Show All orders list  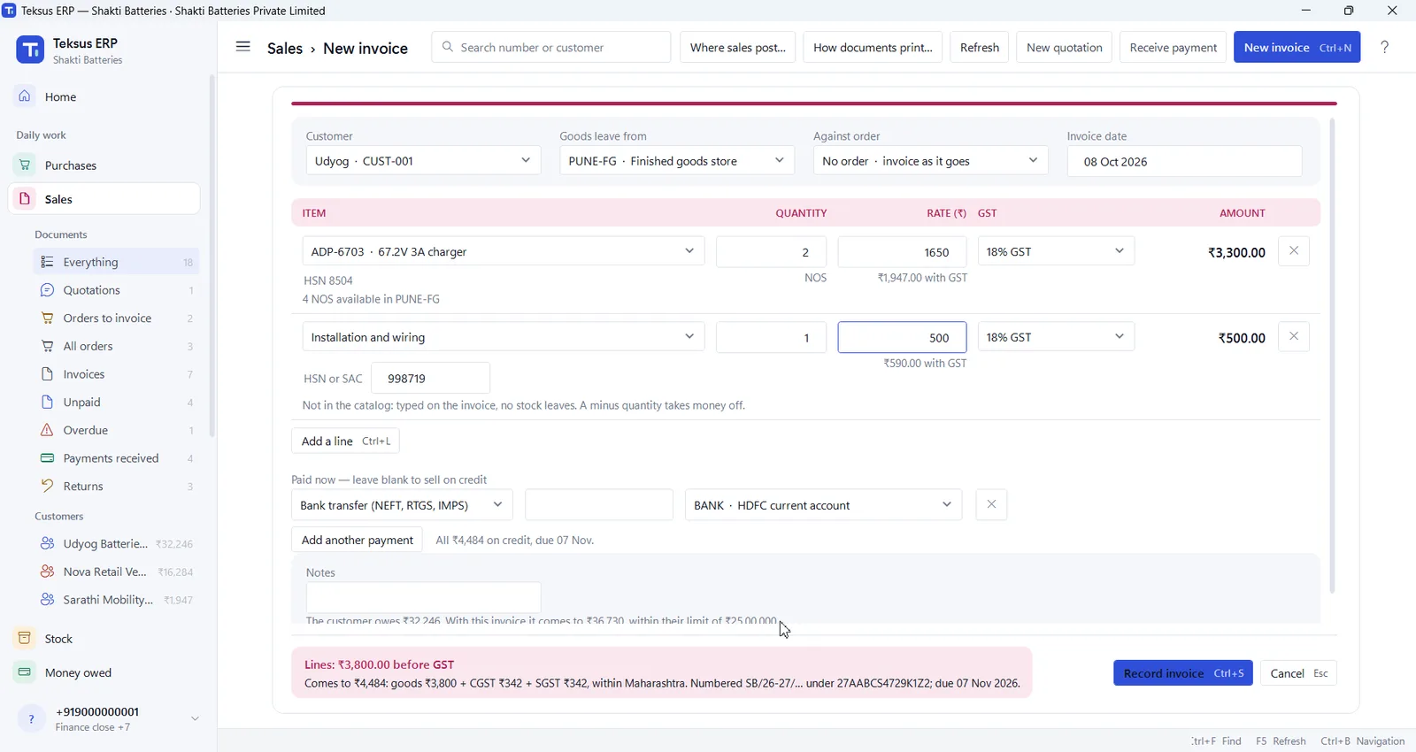click(117, 346)
